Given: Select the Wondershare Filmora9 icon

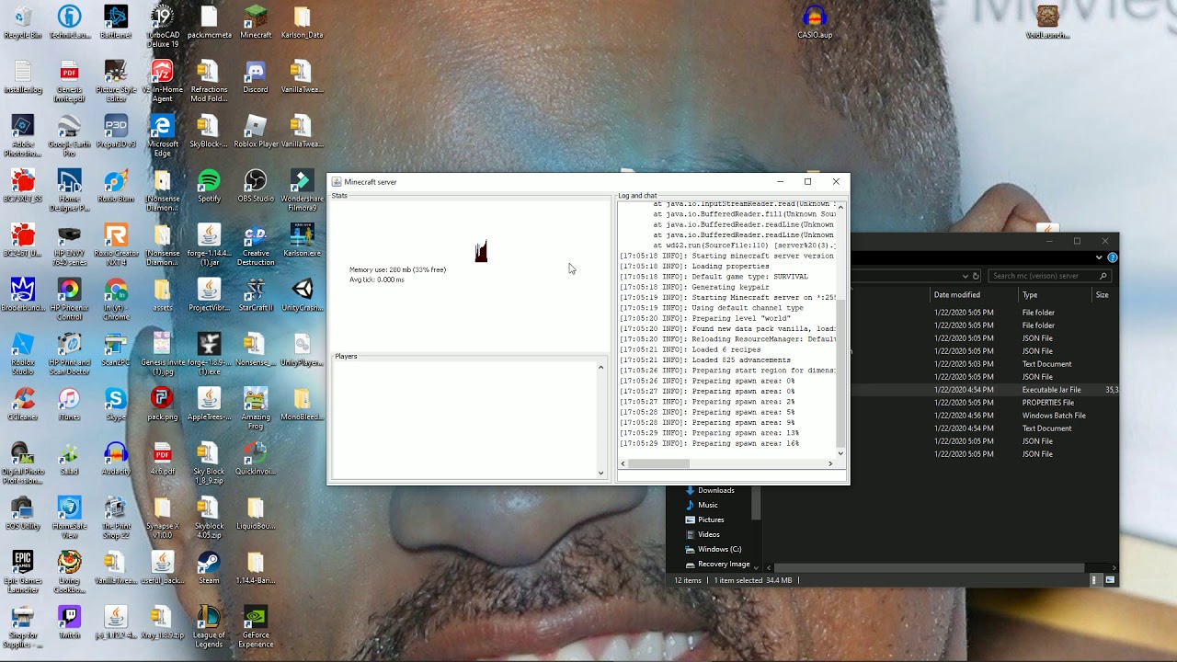Looking at the screenshot, I should [x=303, y=190].
